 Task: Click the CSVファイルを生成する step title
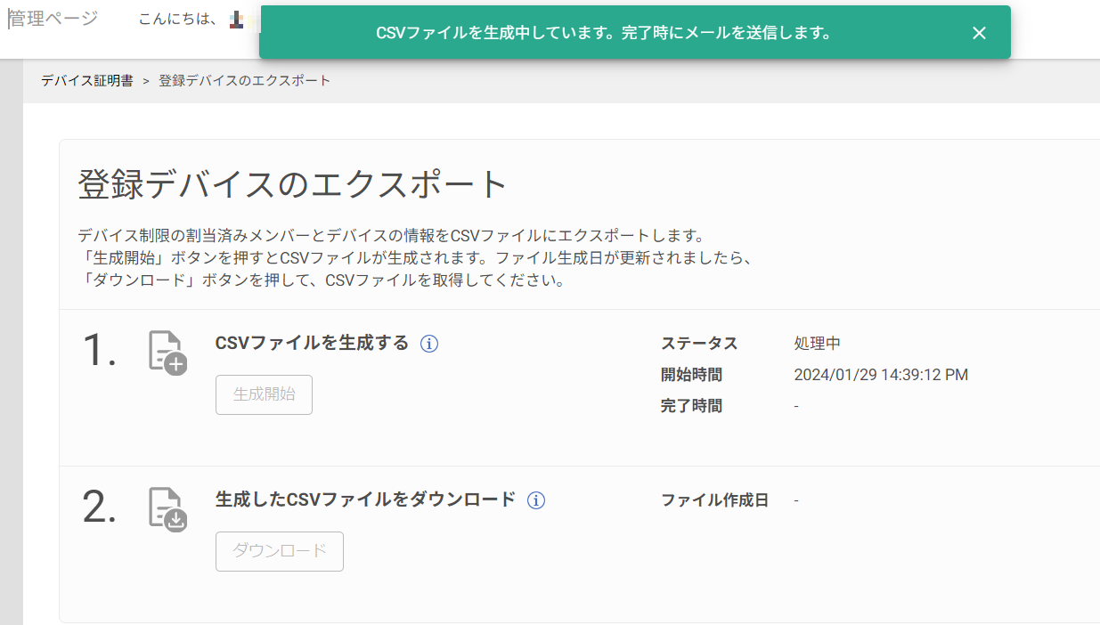coord(312,343)
